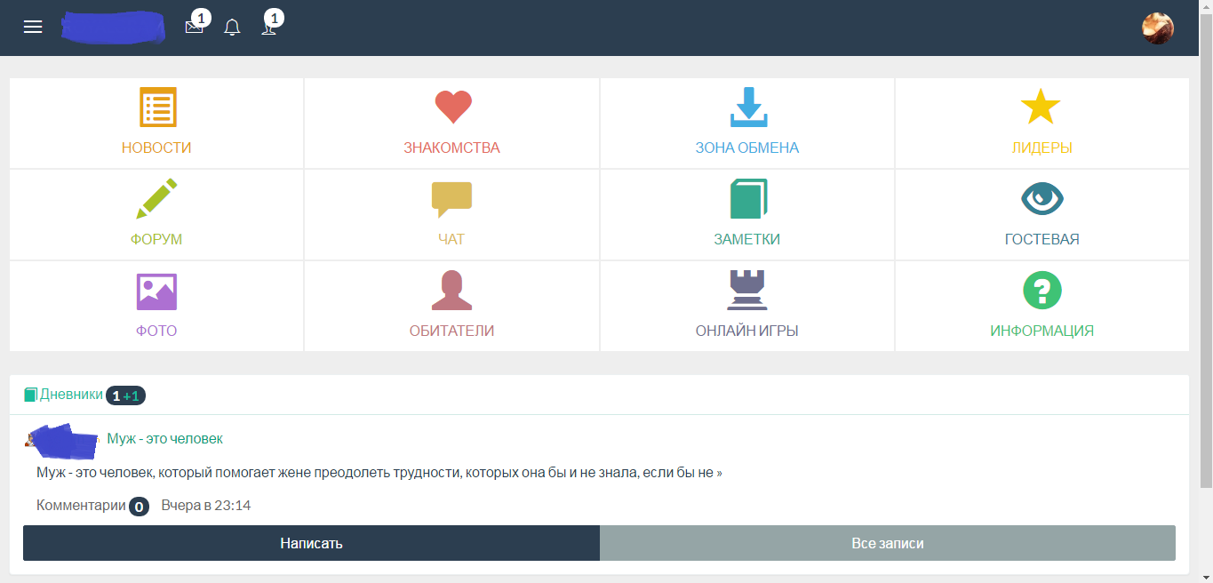Check the bell notifications icon
The image size is (1213, 583).
click(x=232, y=28)
